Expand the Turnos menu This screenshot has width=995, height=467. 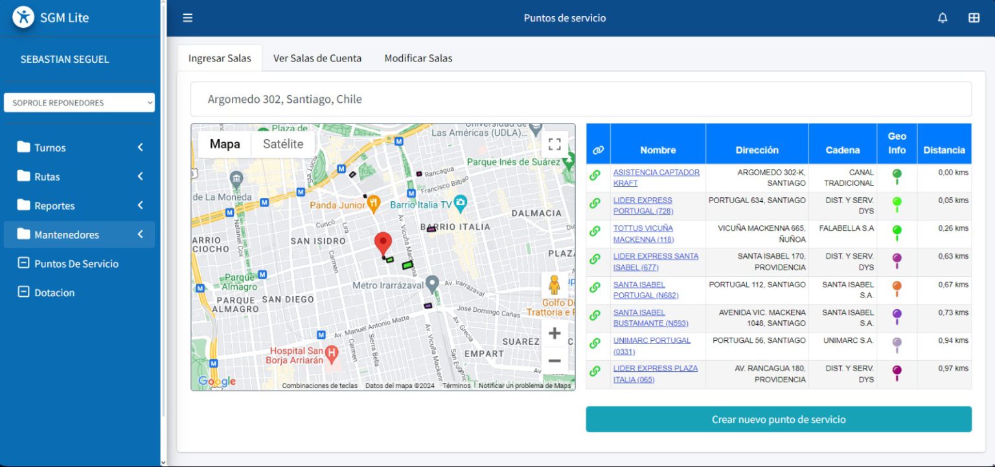(x=80, y=147)
